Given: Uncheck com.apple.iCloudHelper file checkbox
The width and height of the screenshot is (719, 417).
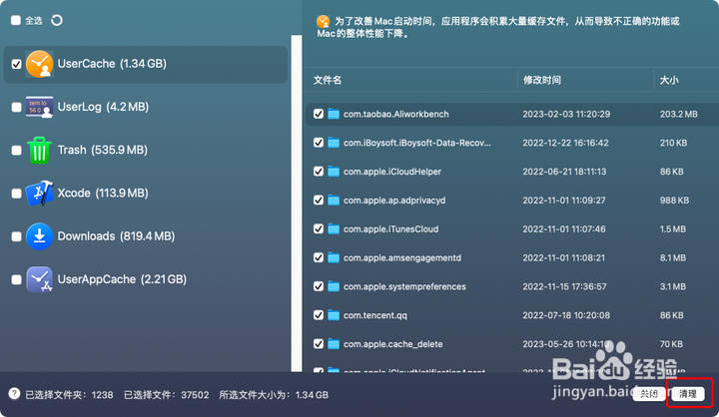Looking at the screenshot, I should pos(319,172).
